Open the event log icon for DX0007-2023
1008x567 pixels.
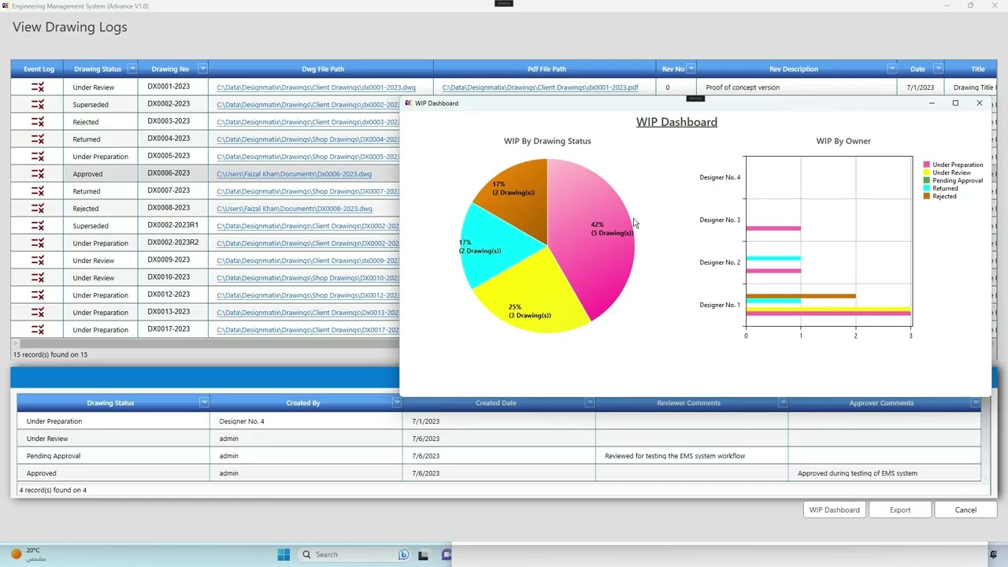click(x=38, y=191)
